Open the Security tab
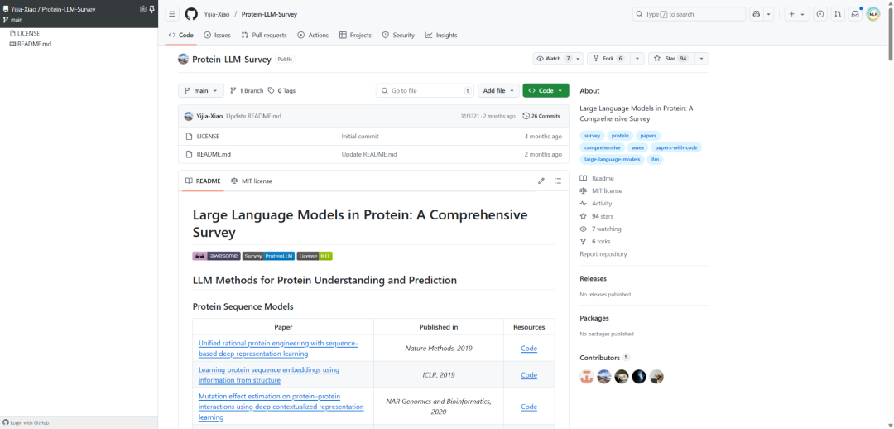This screenshot has width=894, height=429. tap(398, 36)
